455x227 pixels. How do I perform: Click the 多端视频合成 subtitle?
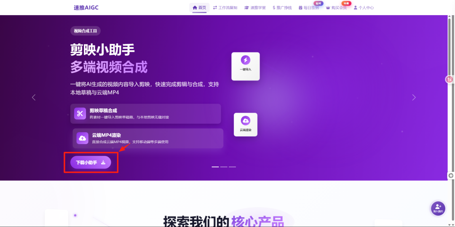pos(109,67)
